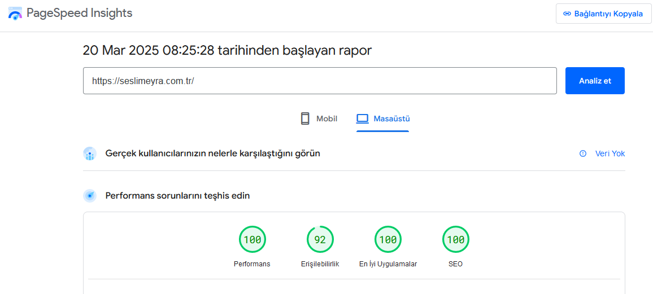Click the Erişilebilirlik label text
The image size is (653, 294).
point(320,264)
